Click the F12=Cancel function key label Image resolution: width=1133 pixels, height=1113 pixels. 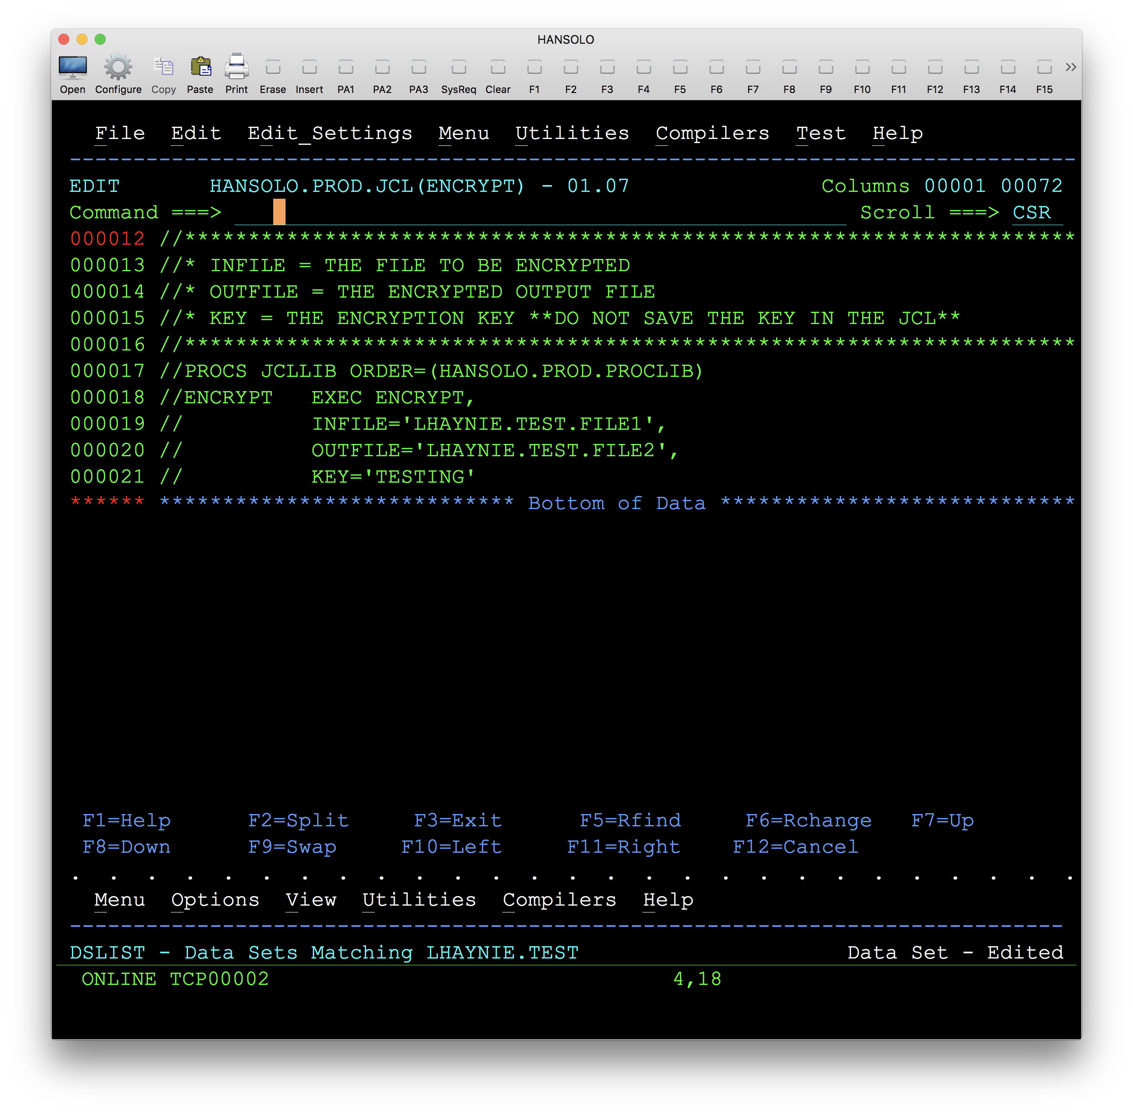pyautogui.click(x=795, y=847)
